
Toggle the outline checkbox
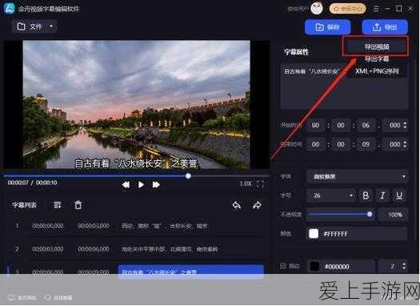[283, 266]
